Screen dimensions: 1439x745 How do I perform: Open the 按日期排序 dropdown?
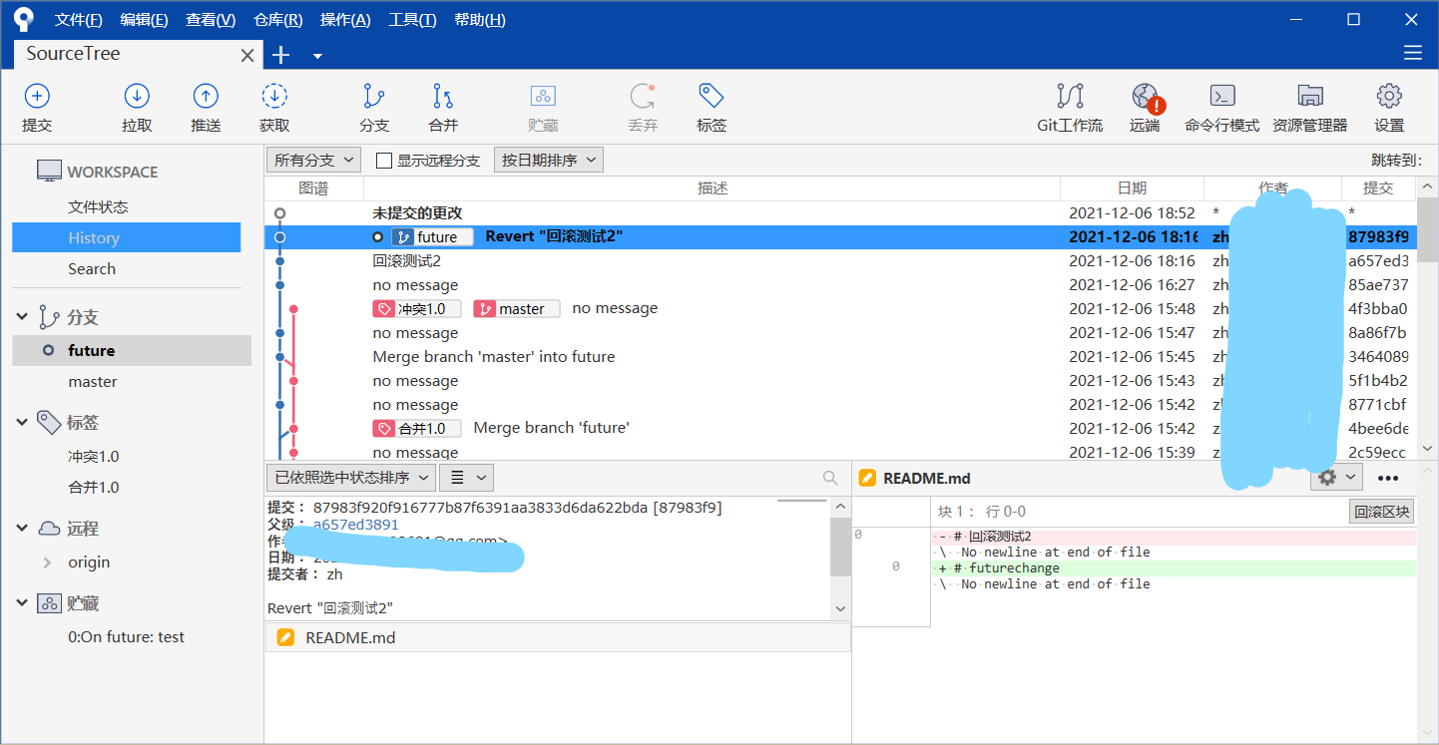(549, 160)
